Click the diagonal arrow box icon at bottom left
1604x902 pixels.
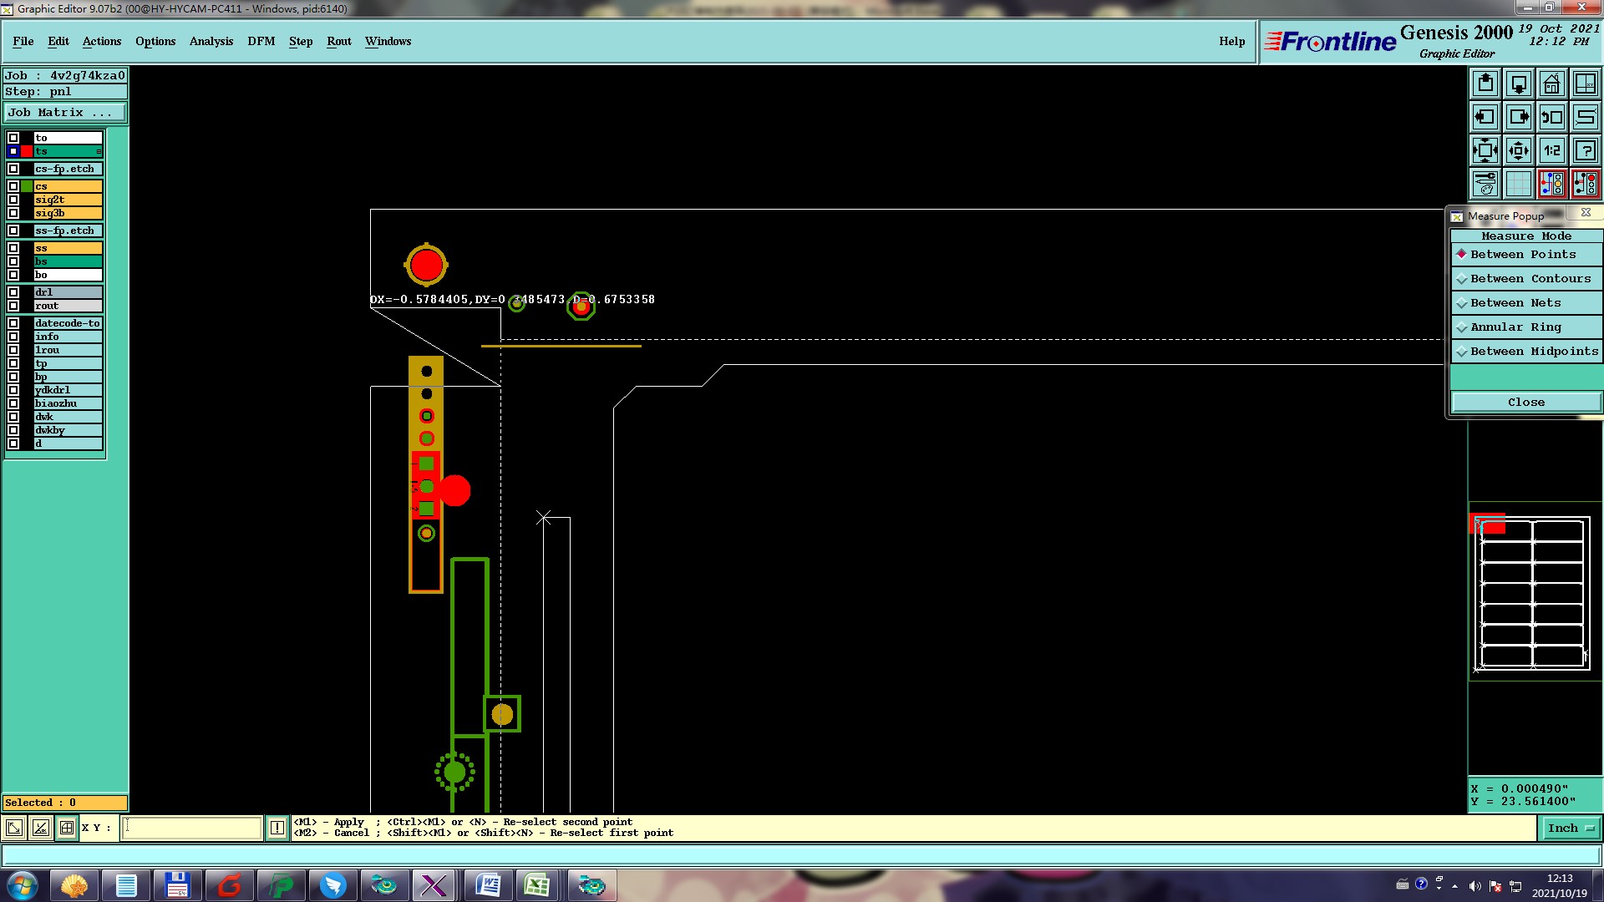click(14, 828)
